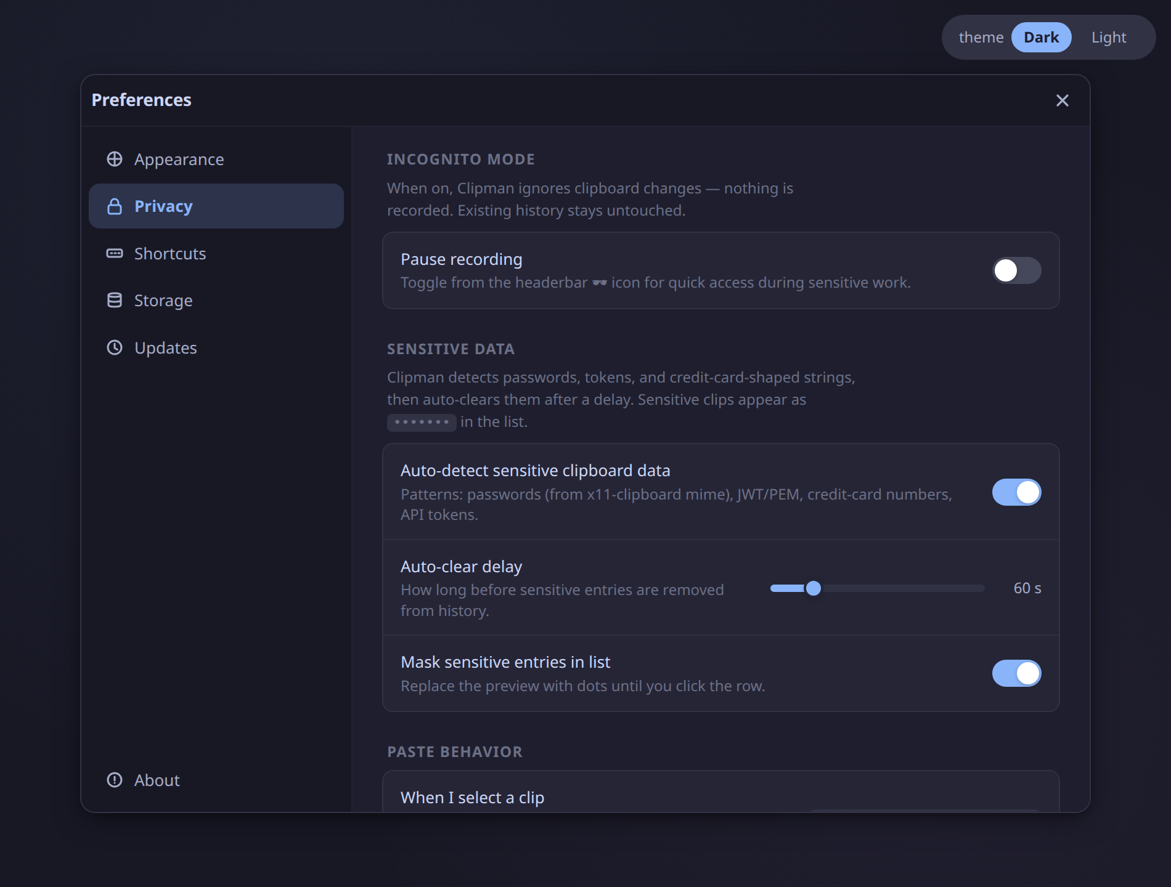Close the Preferences dialog
This screenshot has width=1171, height=887.
coord(1062,100)
